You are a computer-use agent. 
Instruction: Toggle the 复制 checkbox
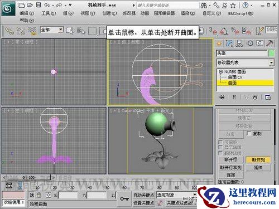pos(249,134)
